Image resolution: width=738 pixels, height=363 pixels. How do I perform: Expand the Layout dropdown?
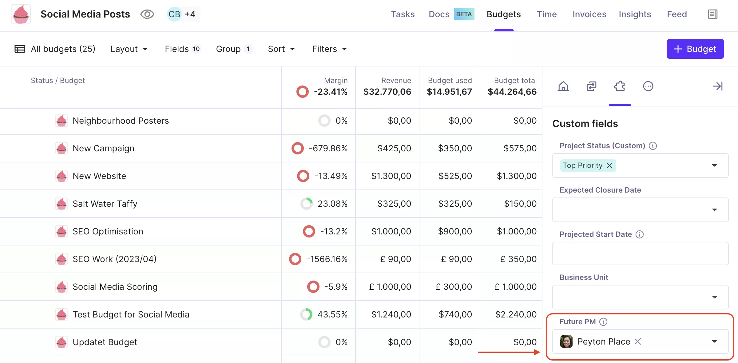point(129,49)
